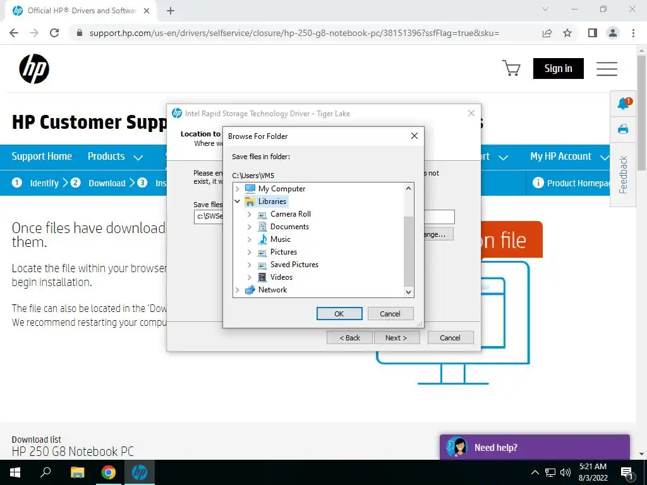Click folder tree scrollbar up arrow
647x485 pixels.
point(408,188)
